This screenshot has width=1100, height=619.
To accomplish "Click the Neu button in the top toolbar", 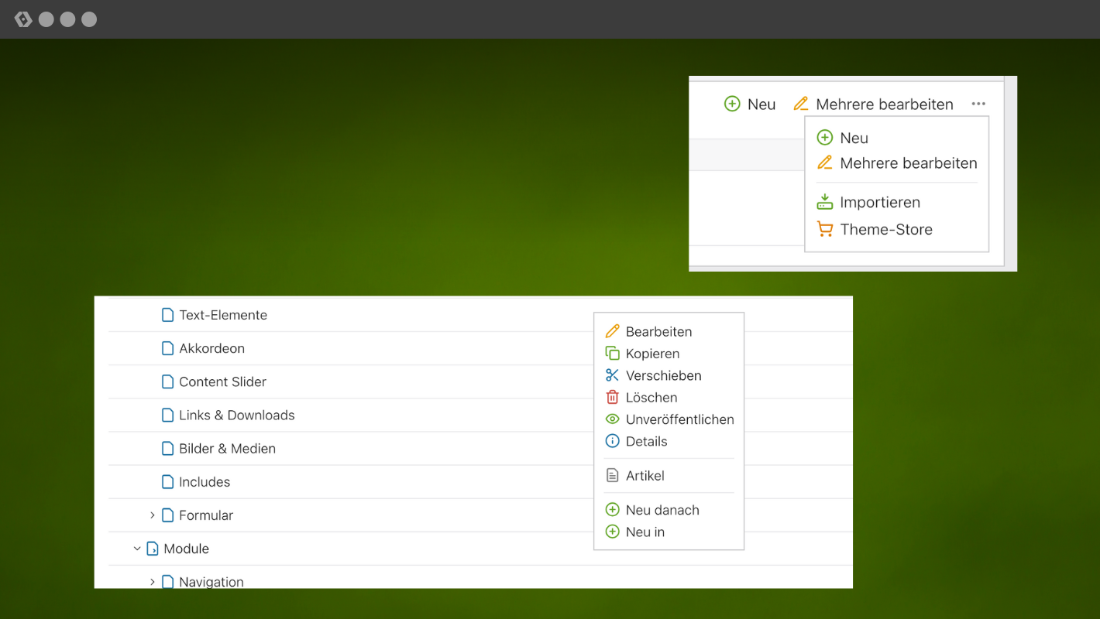I will (x=750, y=104).
